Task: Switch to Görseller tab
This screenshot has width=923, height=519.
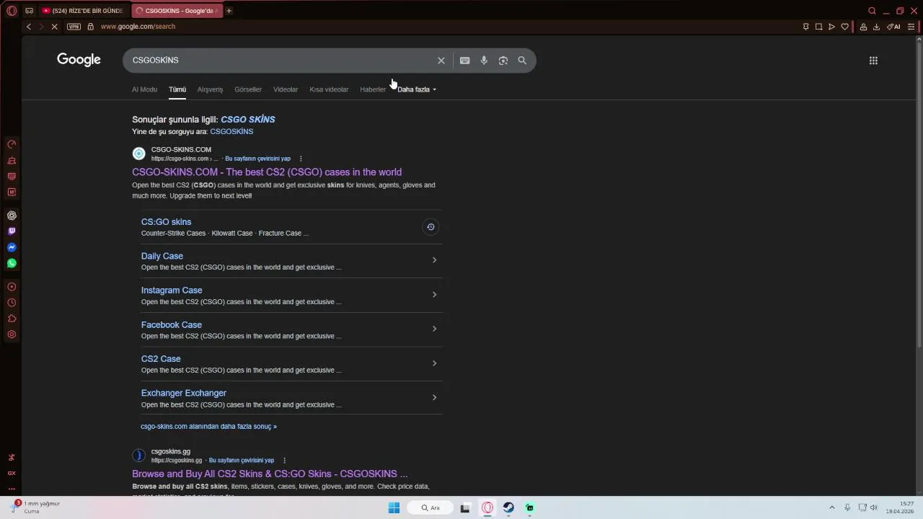Action: [248, 89]
